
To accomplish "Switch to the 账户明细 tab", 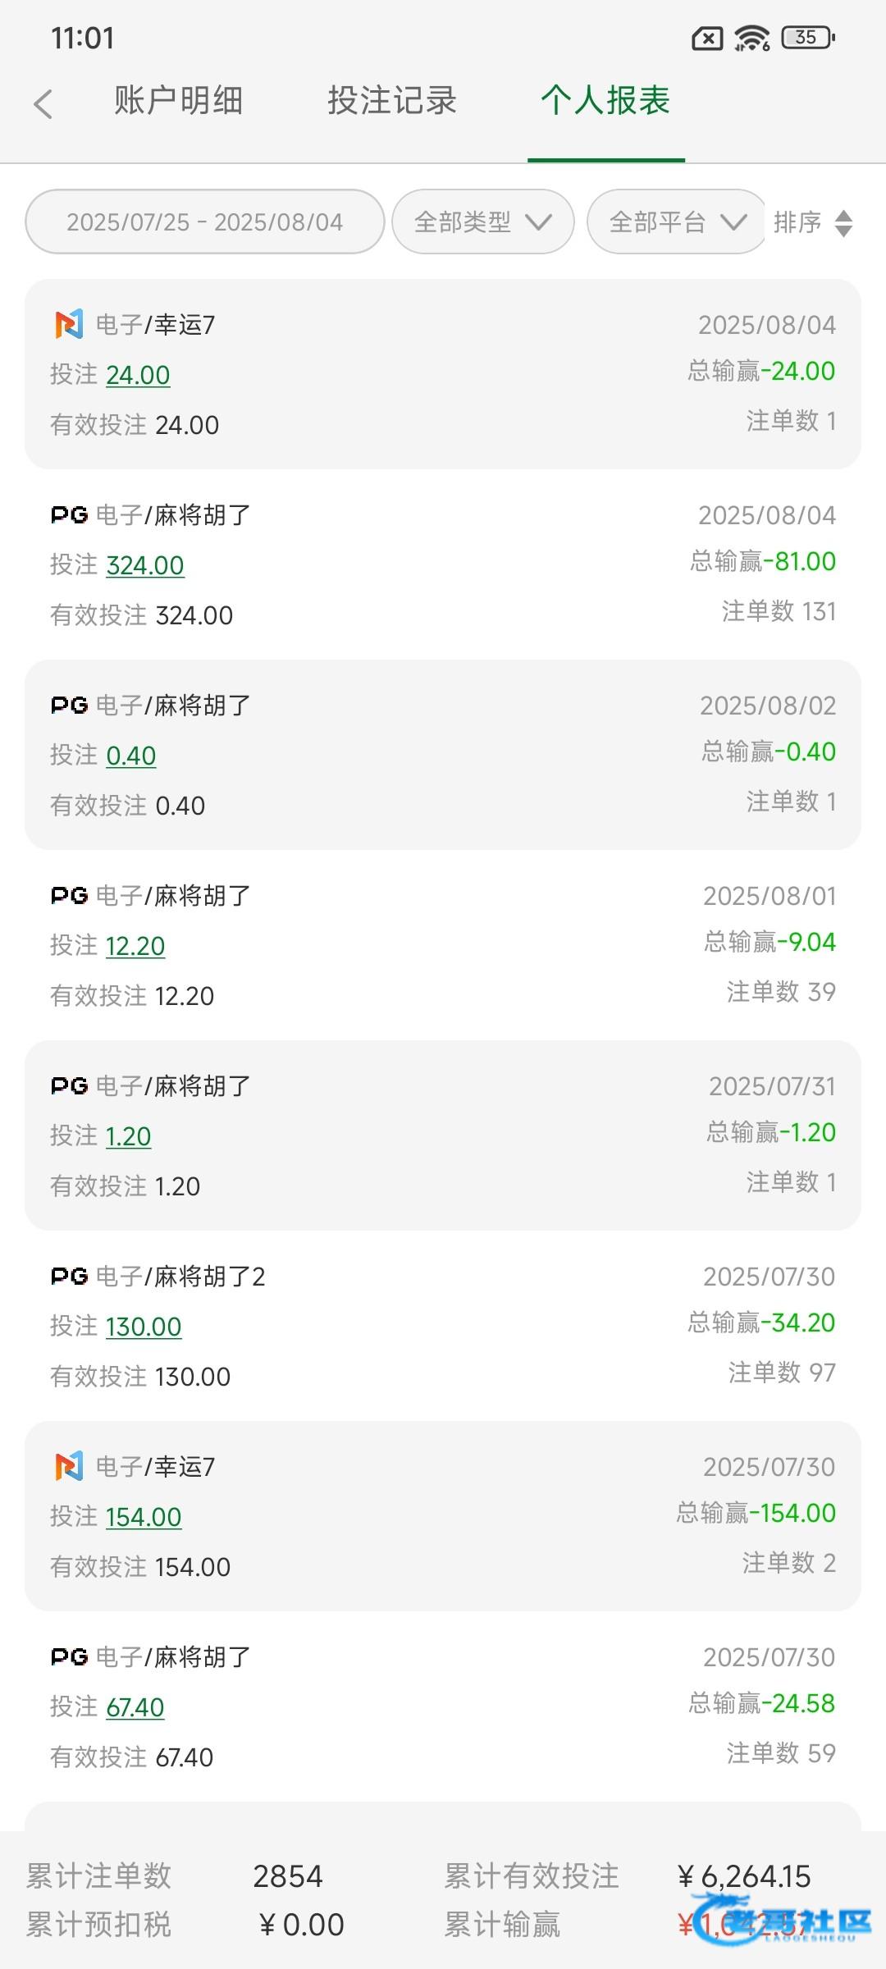I will point(178,101).
